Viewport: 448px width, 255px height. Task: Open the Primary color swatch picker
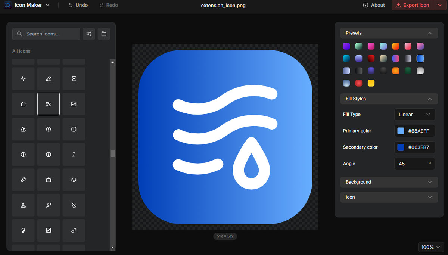(401, 131)
